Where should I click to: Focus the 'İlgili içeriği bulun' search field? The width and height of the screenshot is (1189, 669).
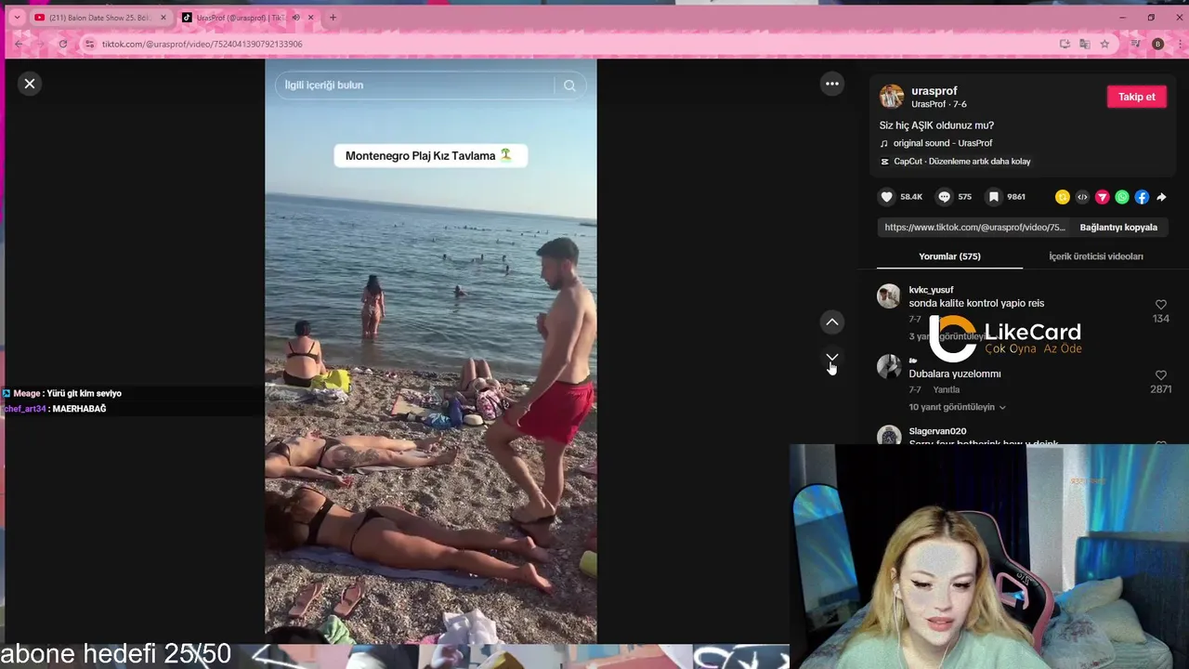tap(416, 85)
